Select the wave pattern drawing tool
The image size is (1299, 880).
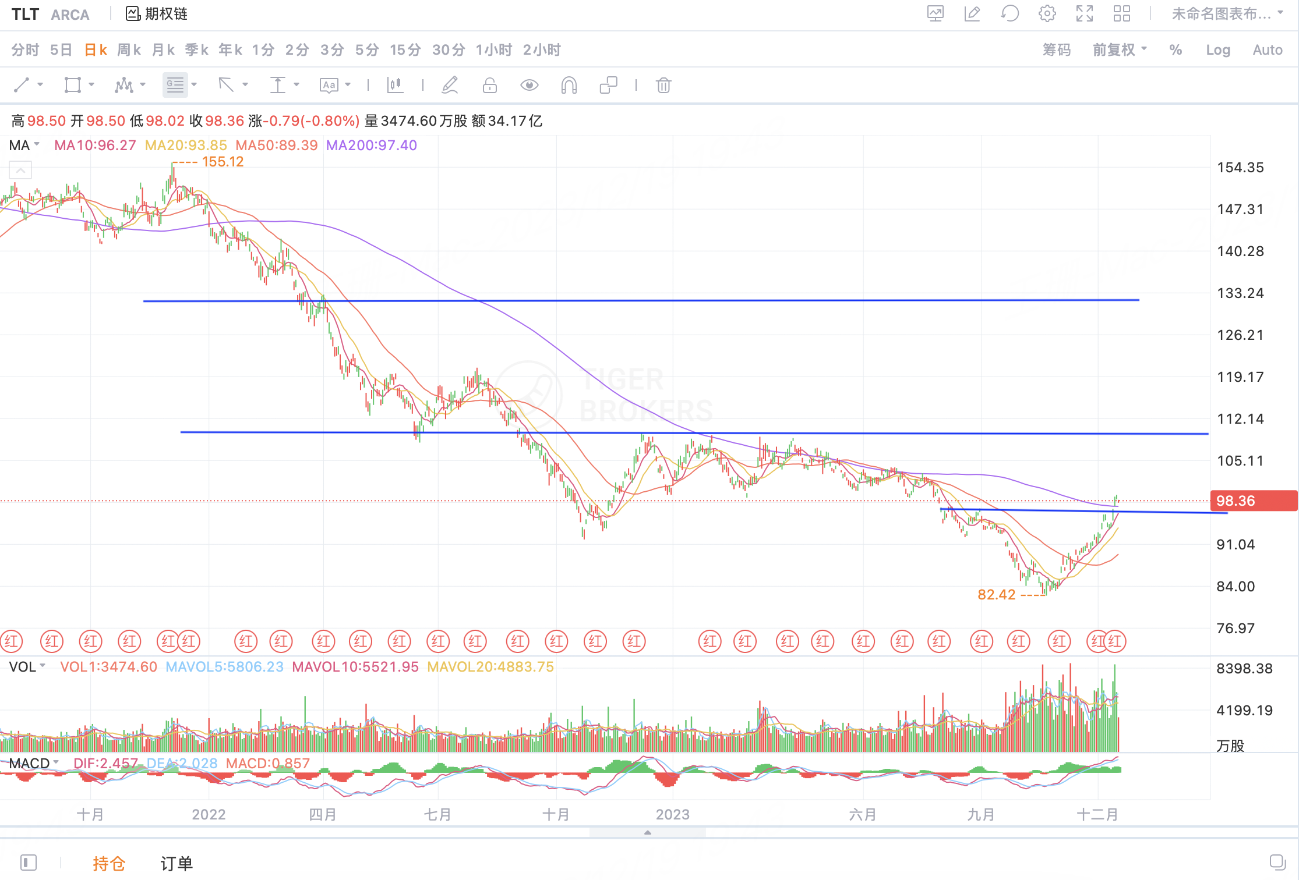123,86
